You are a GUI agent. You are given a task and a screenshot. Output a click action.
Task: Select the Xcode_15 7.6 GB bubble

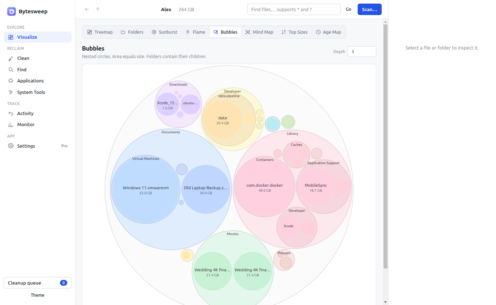(x=167, y=105)
